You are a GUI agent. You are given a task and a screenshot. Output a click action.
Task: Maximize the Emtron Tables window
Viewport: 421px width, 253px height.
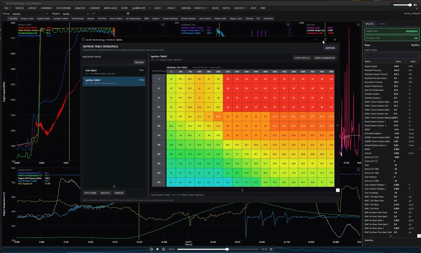coord(325,40)
